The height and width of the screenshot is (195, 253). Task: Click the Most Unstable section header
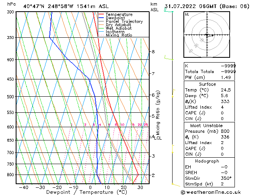click(208, 126)
